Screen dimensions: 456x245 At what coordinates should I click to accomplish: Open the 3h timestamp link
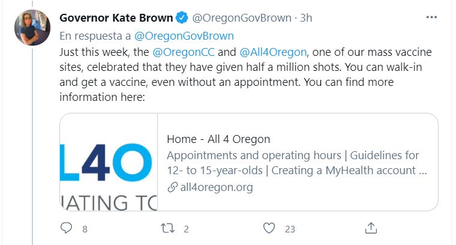(305, 18)
